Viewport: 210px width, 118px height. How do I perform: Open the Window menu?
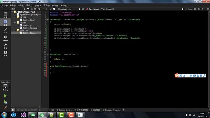(55, 5)
